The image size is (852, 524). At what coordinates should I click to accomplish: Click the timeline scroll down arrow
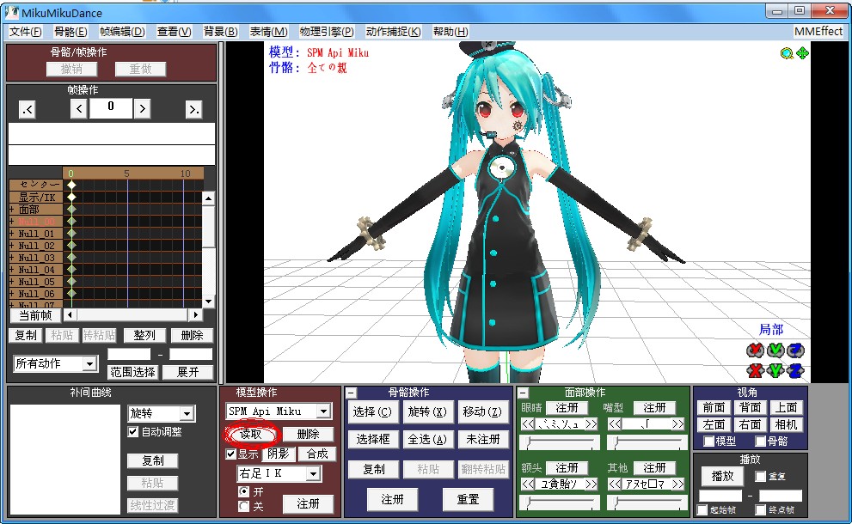tap(209, 302)
